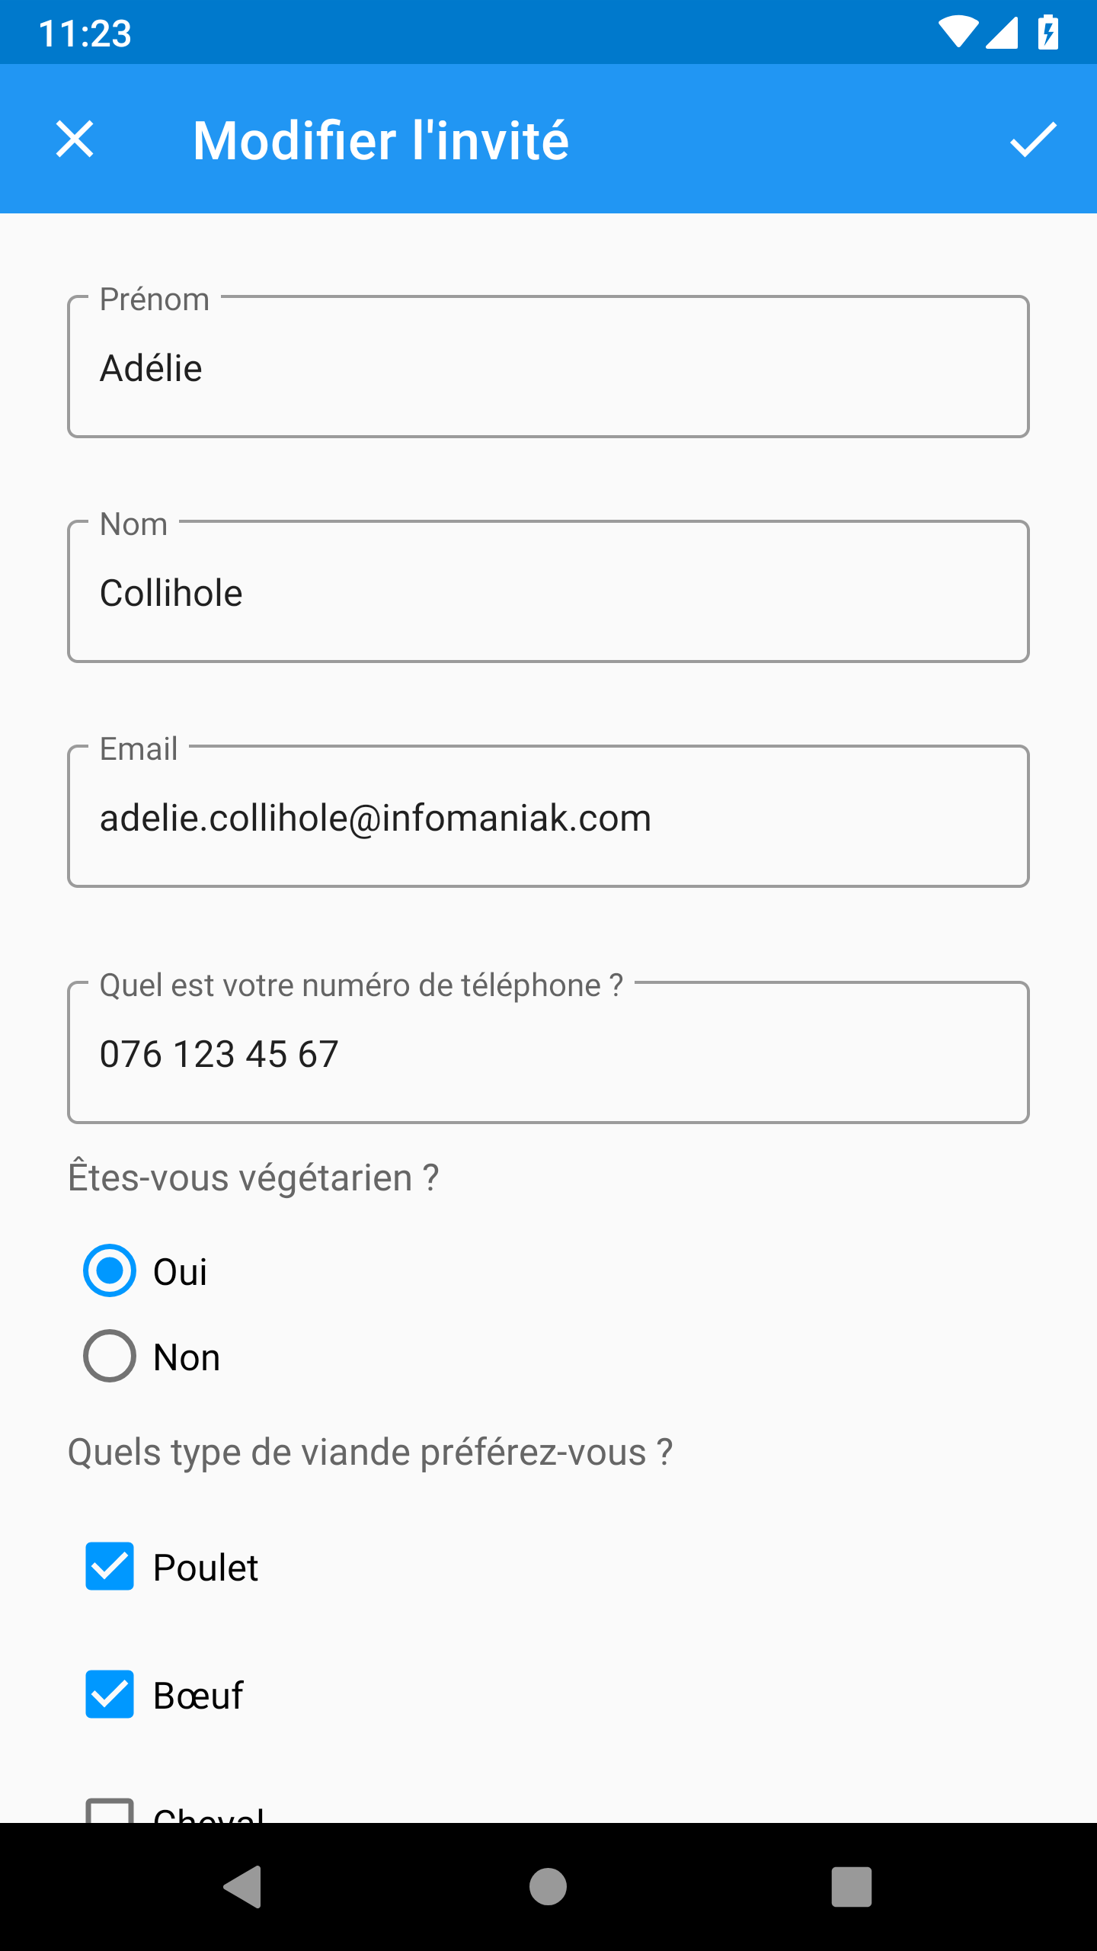Tap the Modifier l'invité title
Image resolution: width=1097 pixels, height=1951 pixels.
tap(381, 140)
